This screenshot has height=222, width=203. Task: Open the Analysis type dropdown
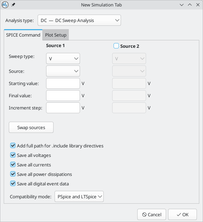point(79,20)
